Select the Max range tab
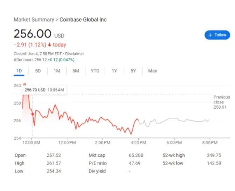Image resolution: width=235 pixels, height=191 pixels. [x=153, y=71]
